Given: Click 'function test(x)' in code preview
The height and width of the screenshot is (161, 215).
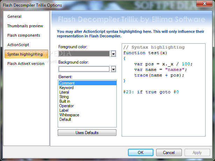Looking at the screenshot, I should click(x=145, y=53).
